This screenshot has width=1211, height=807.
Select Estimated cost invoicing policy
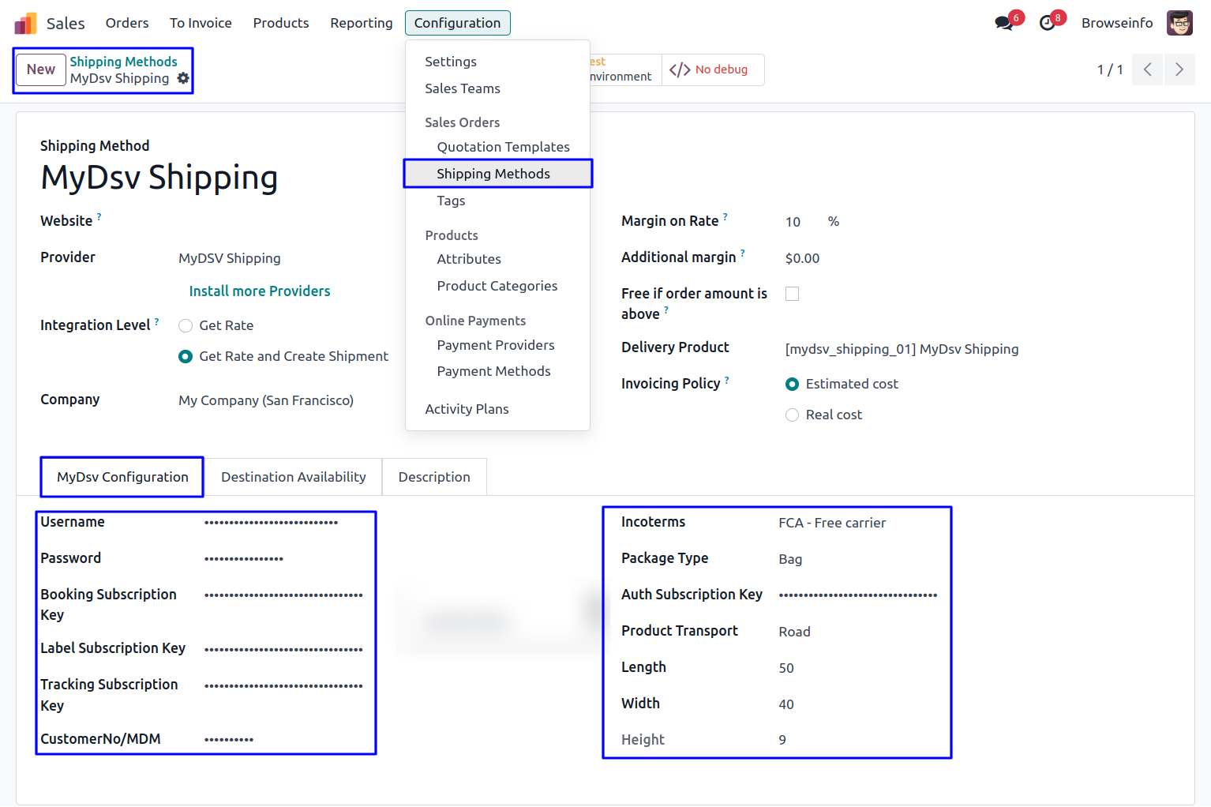[x=792, y=385]
